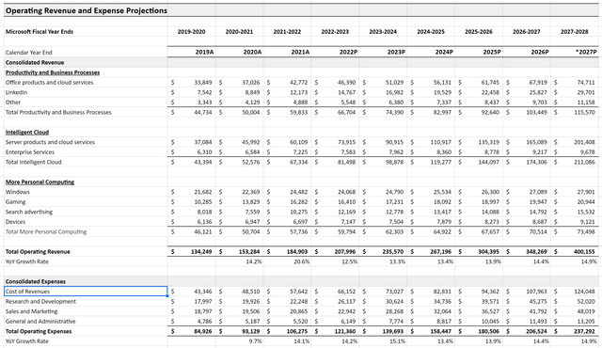Select Devices 2022P value 7,147

(348, 222)
